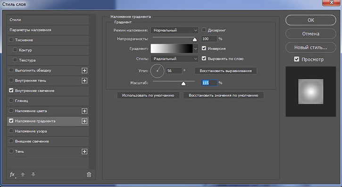Image resolution: width=342 pixels, height=187 pixels.
Task: Click the black-to-white gradient swatch
Action: (172, 49)
